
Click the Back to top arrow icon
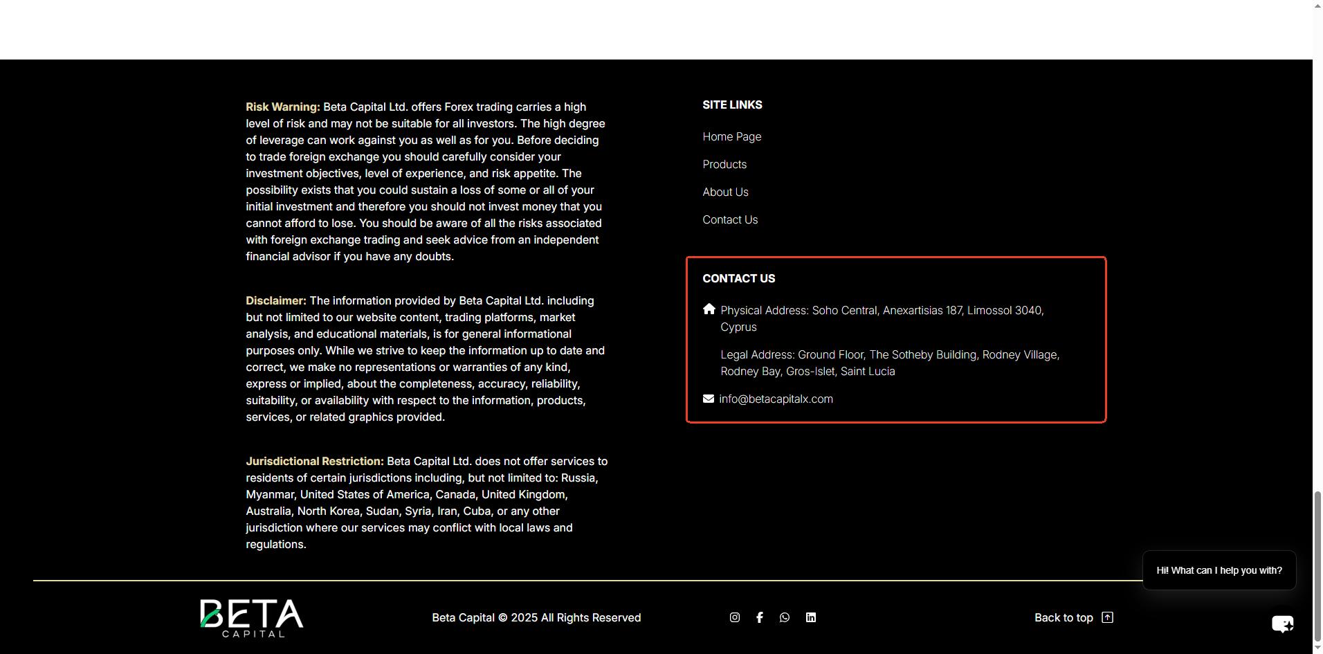[1108, 617]
